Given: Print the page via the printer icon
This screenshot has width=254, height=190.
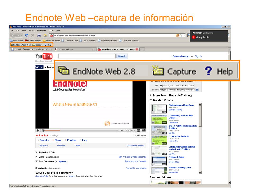Looking at the screenshot, I should tap(39, 35).
